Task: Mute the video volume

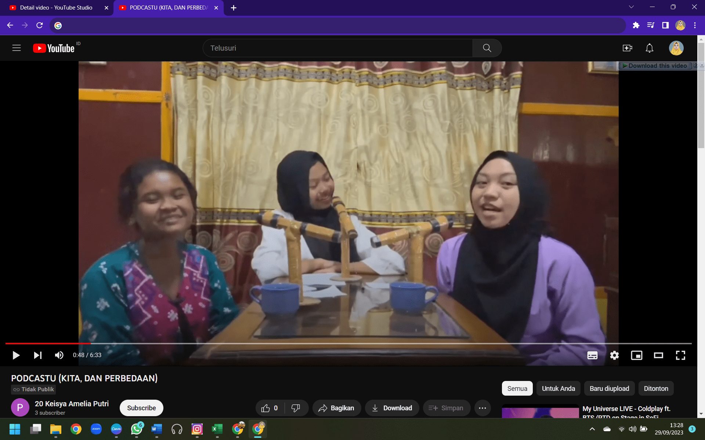Action: pos(59,355)
